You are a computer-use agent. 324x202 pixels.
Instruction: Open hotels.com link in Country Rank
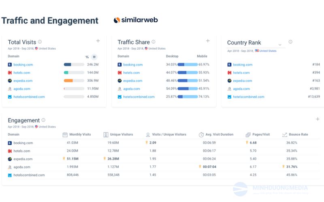(241, 73)
